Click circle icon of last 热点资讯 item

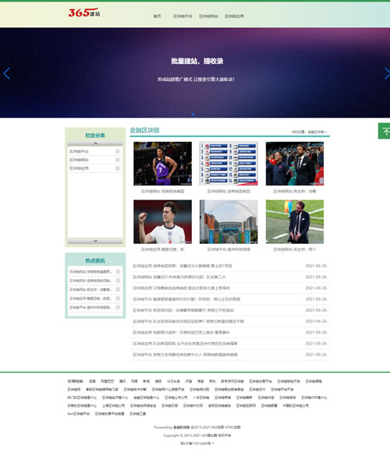coord(118,307)
